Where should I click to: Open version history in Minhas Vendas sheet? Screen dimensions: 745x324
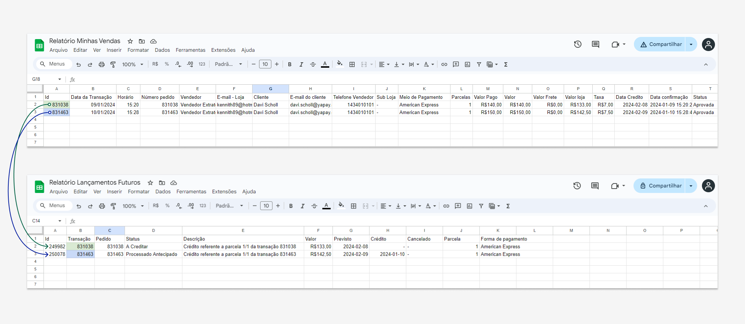578,44
